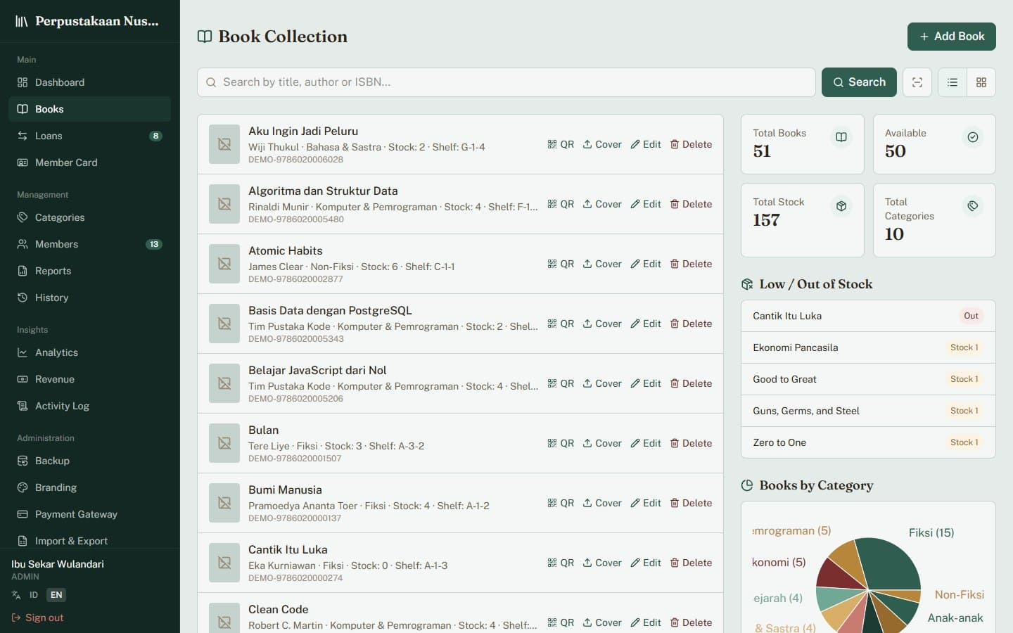
Task: Upload cover for Bumi Manusia
Action: coord(602,503)
